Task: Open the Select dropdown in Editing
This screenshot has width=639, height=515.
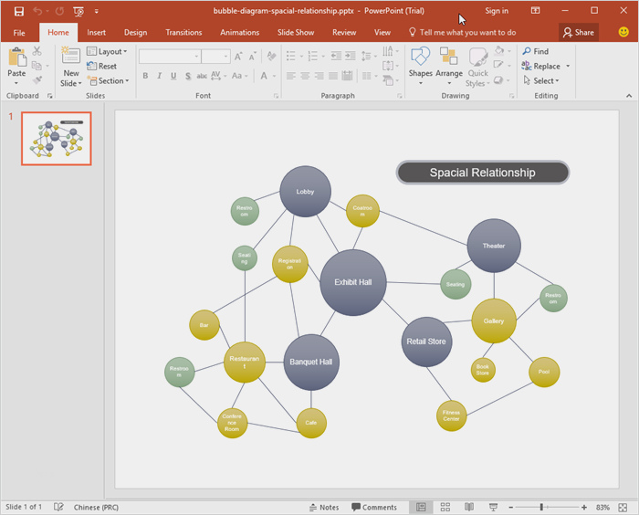Action: pos(545,81)
